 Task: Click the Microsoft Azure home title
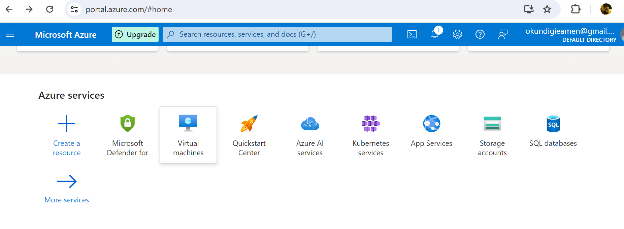pos(66,35)
